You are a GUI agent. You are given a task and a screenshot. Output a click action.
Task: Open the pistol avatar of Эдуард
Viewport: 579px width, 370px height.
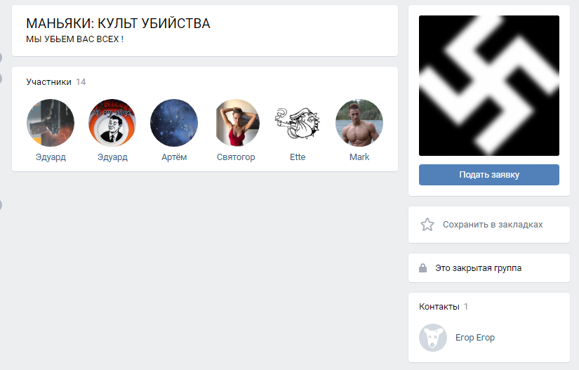click(x=51, y=123)
